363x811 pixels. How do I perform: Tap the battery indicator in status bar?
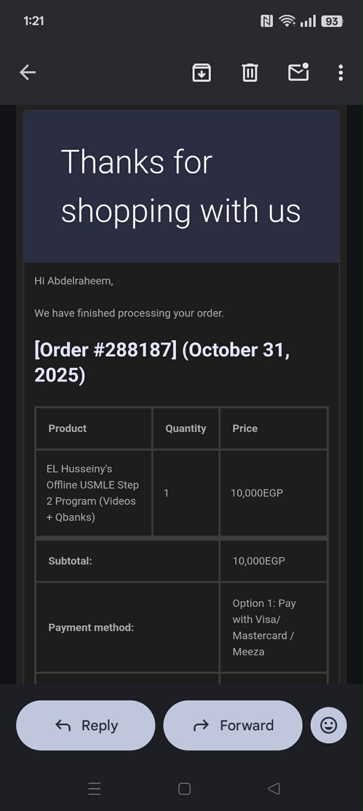click(332, 21)
